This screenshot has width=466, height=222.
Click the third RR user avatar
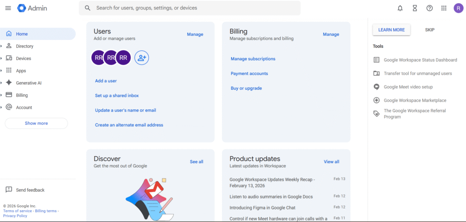click(x=123, y=58)
